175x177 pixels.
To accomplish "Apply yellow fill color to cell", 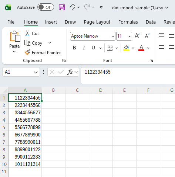I will 126,48.
